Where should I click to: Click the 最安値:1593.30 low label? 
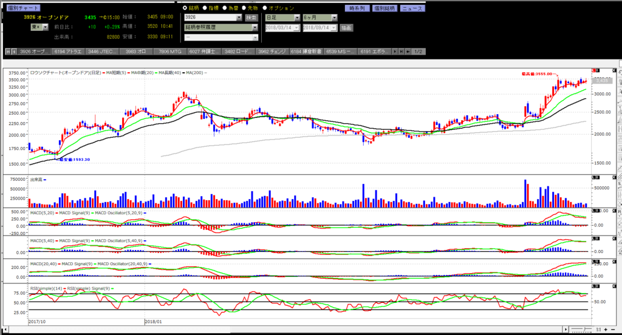(x=75, y=160)
